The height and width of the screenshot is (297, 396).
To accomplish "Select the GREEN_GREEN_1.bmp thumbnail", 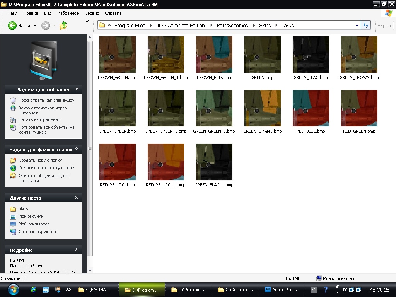I will pos(166,108).
